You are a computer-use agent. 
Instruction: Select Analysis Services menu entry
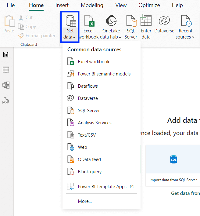click(102, 123)
